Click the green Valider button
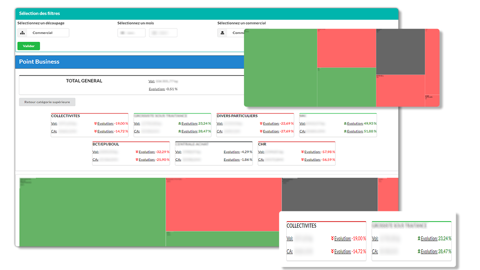The image size is (480, 270). point(29,46)
